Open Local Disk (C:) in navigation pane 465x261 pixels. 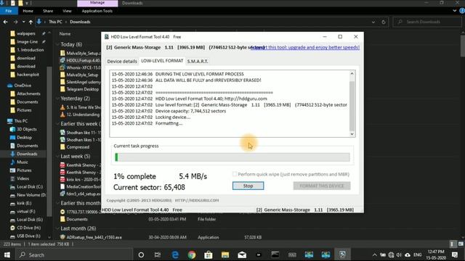(30, 187)
